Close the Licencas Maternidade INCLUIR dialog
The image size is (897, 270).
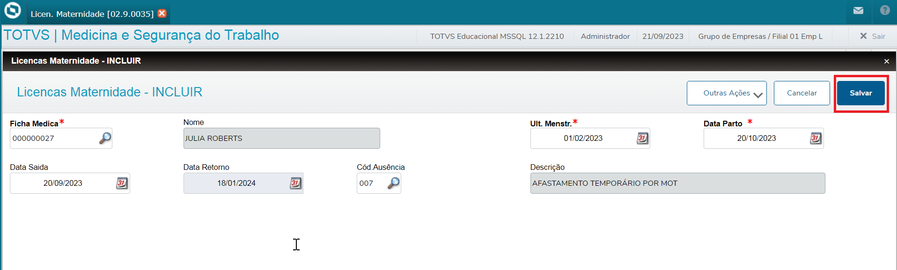[886, 61]
